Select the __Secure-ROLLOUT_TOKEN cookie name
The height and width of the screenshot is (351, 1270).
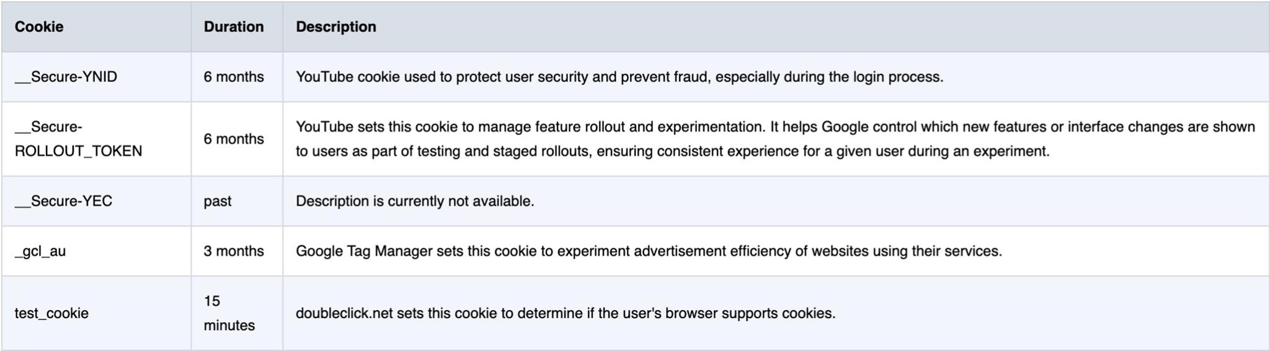tap(78, 139)
